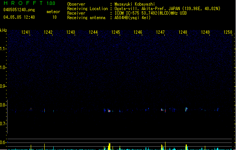Viewport: 236px width, 150px height.
Task: Click the bright meteor echo just before 1245
Action: [x=109, y=111]
